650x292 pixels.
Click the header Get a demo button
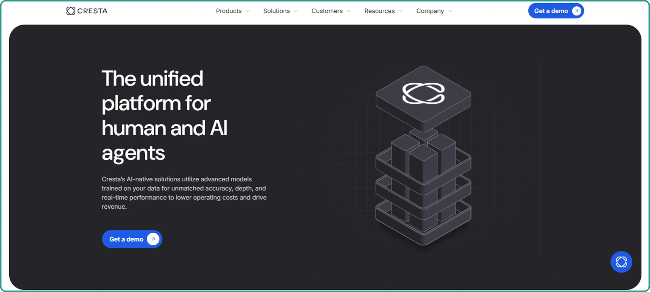coord(556,11)
